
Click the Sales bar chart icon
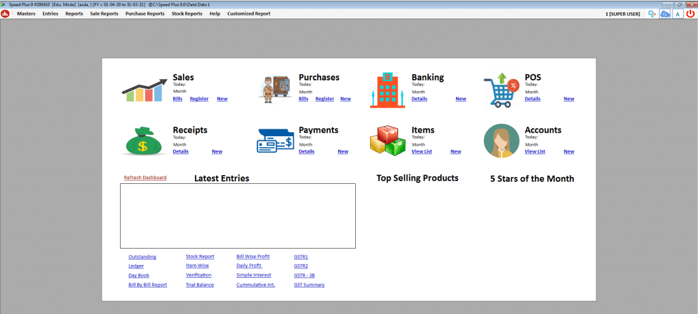pos(144,90)
